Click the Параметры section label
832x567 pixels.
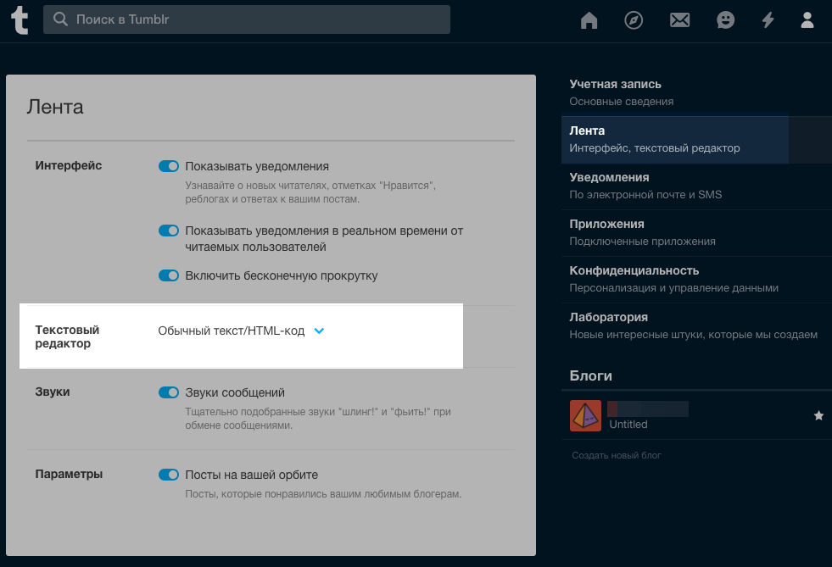(x=69, y=474)
